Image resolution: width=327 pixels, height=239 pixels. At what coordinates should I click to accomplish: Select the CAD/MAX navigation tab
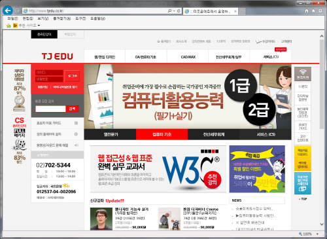click(188, 57)
